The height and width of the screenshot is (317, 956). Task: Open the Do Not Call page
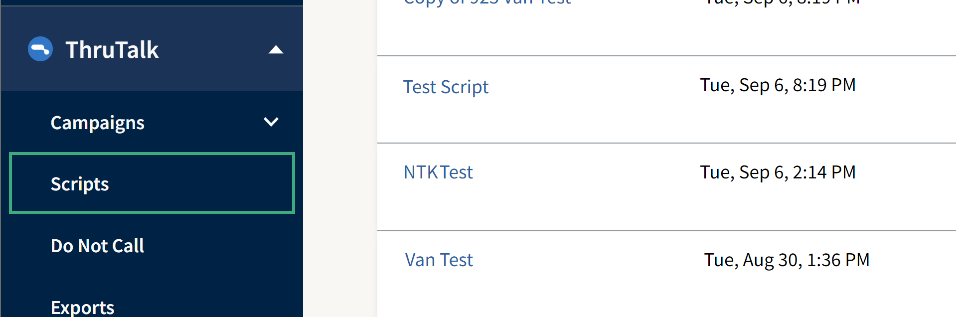97,245
